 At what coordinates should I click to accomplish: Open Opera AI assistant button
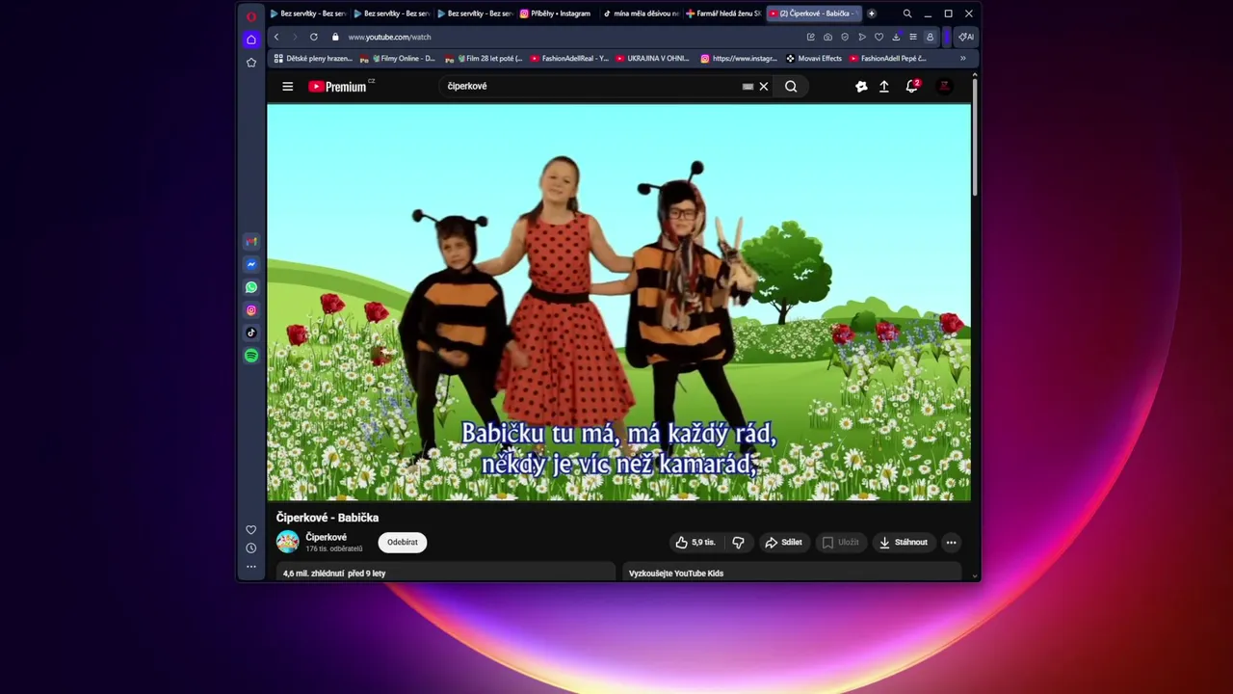tap(965, 37)
